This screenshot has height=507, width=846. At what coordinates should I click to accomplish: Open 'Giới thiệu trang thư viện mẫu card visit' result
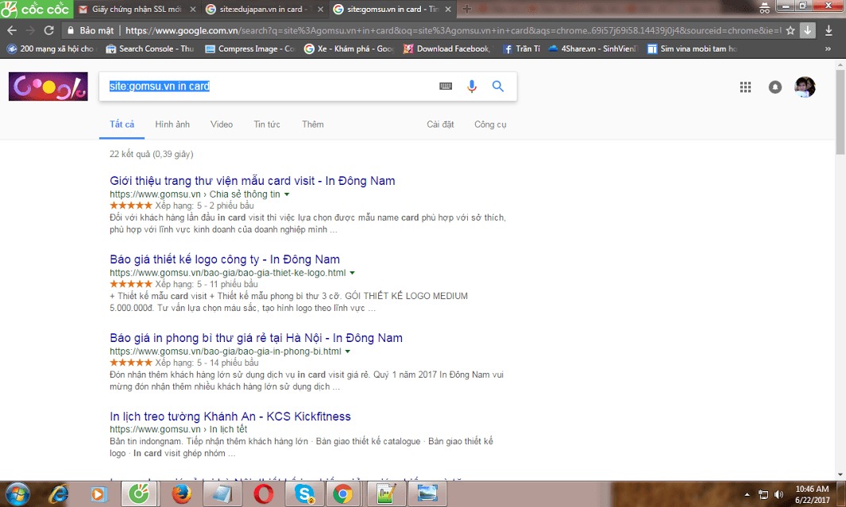click(x=253, y=181)
